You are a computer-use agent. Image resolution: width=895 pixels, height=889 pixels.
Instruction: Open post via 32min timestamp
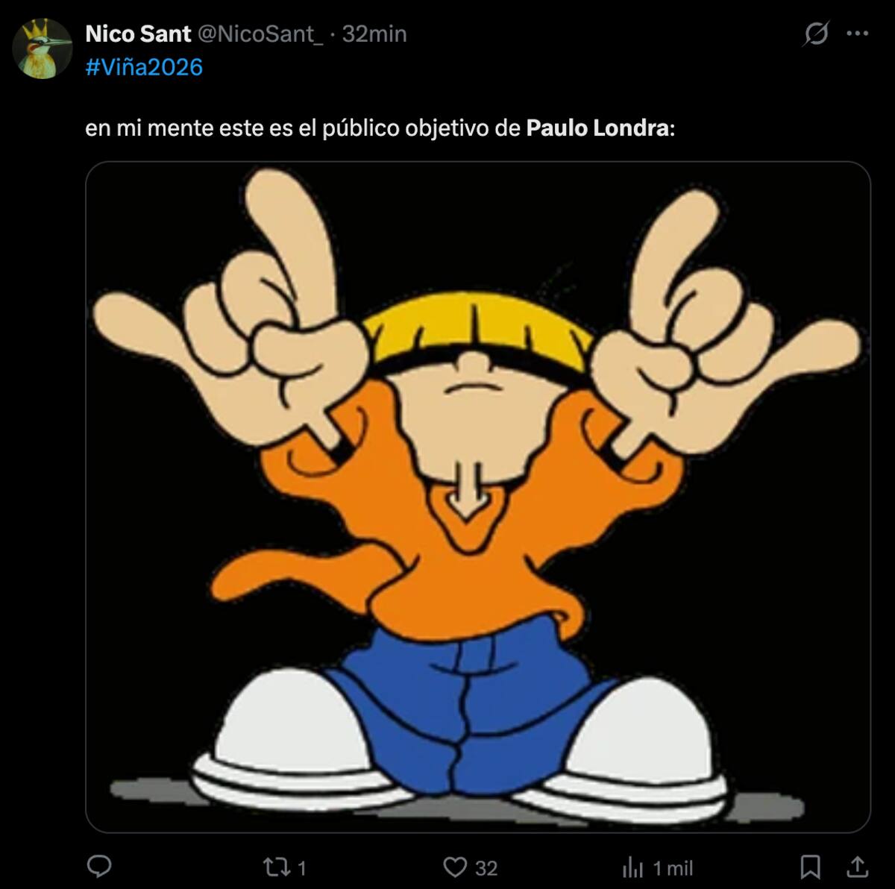pyautogui.click(x=374, y=34)
